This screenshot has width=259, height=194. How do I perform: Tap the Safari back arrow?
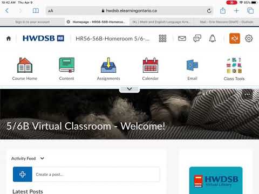(7, 11)
